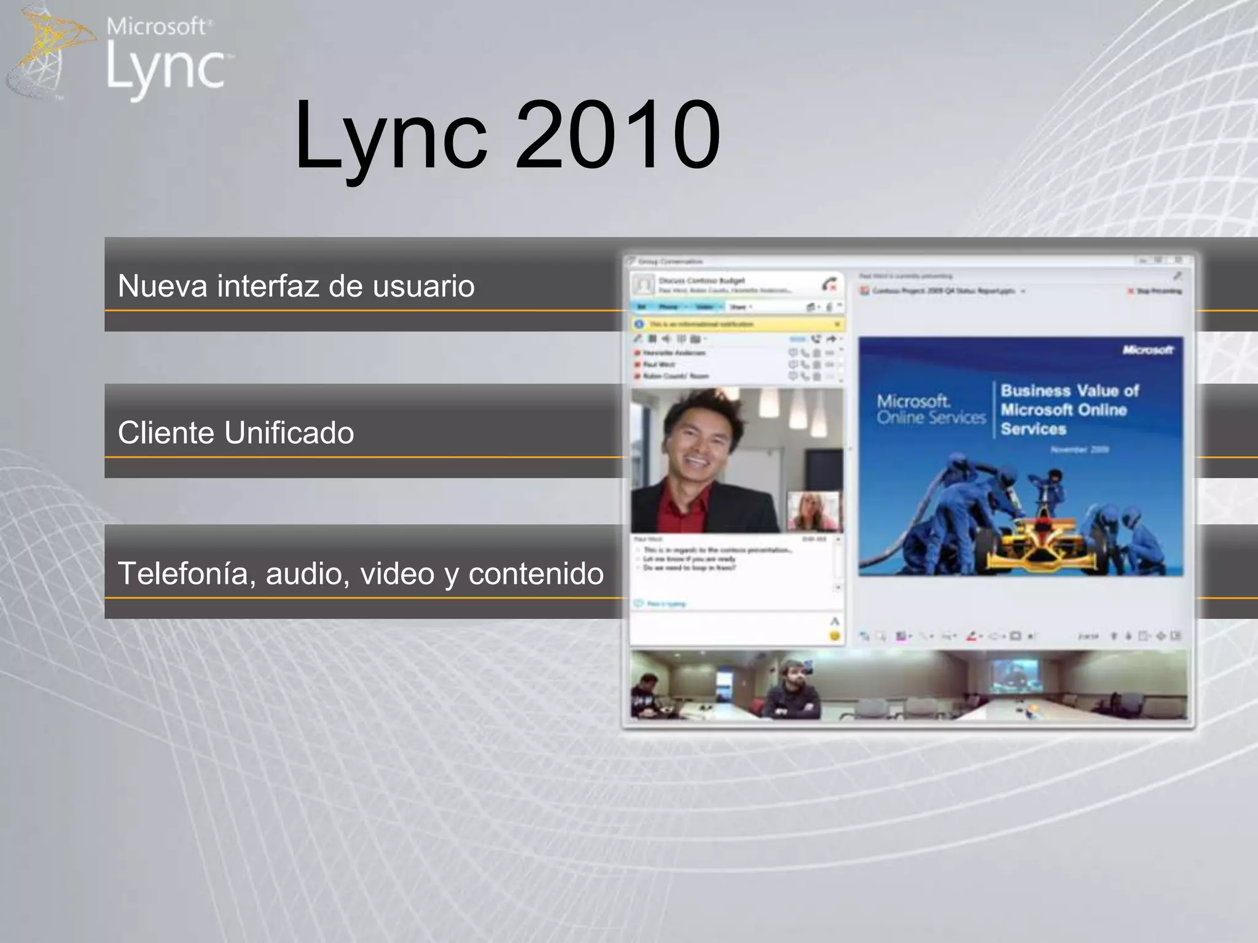Click the pointer tool in annotation toolbar
1258x943 pixels.
point(864,636)
